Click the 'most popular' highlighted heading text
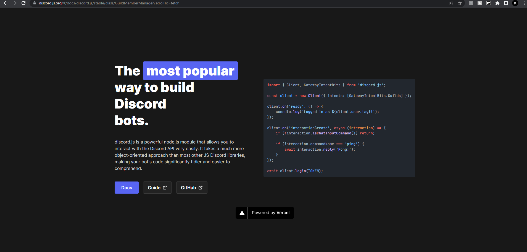The image size is (527, 252). [190, 71]
